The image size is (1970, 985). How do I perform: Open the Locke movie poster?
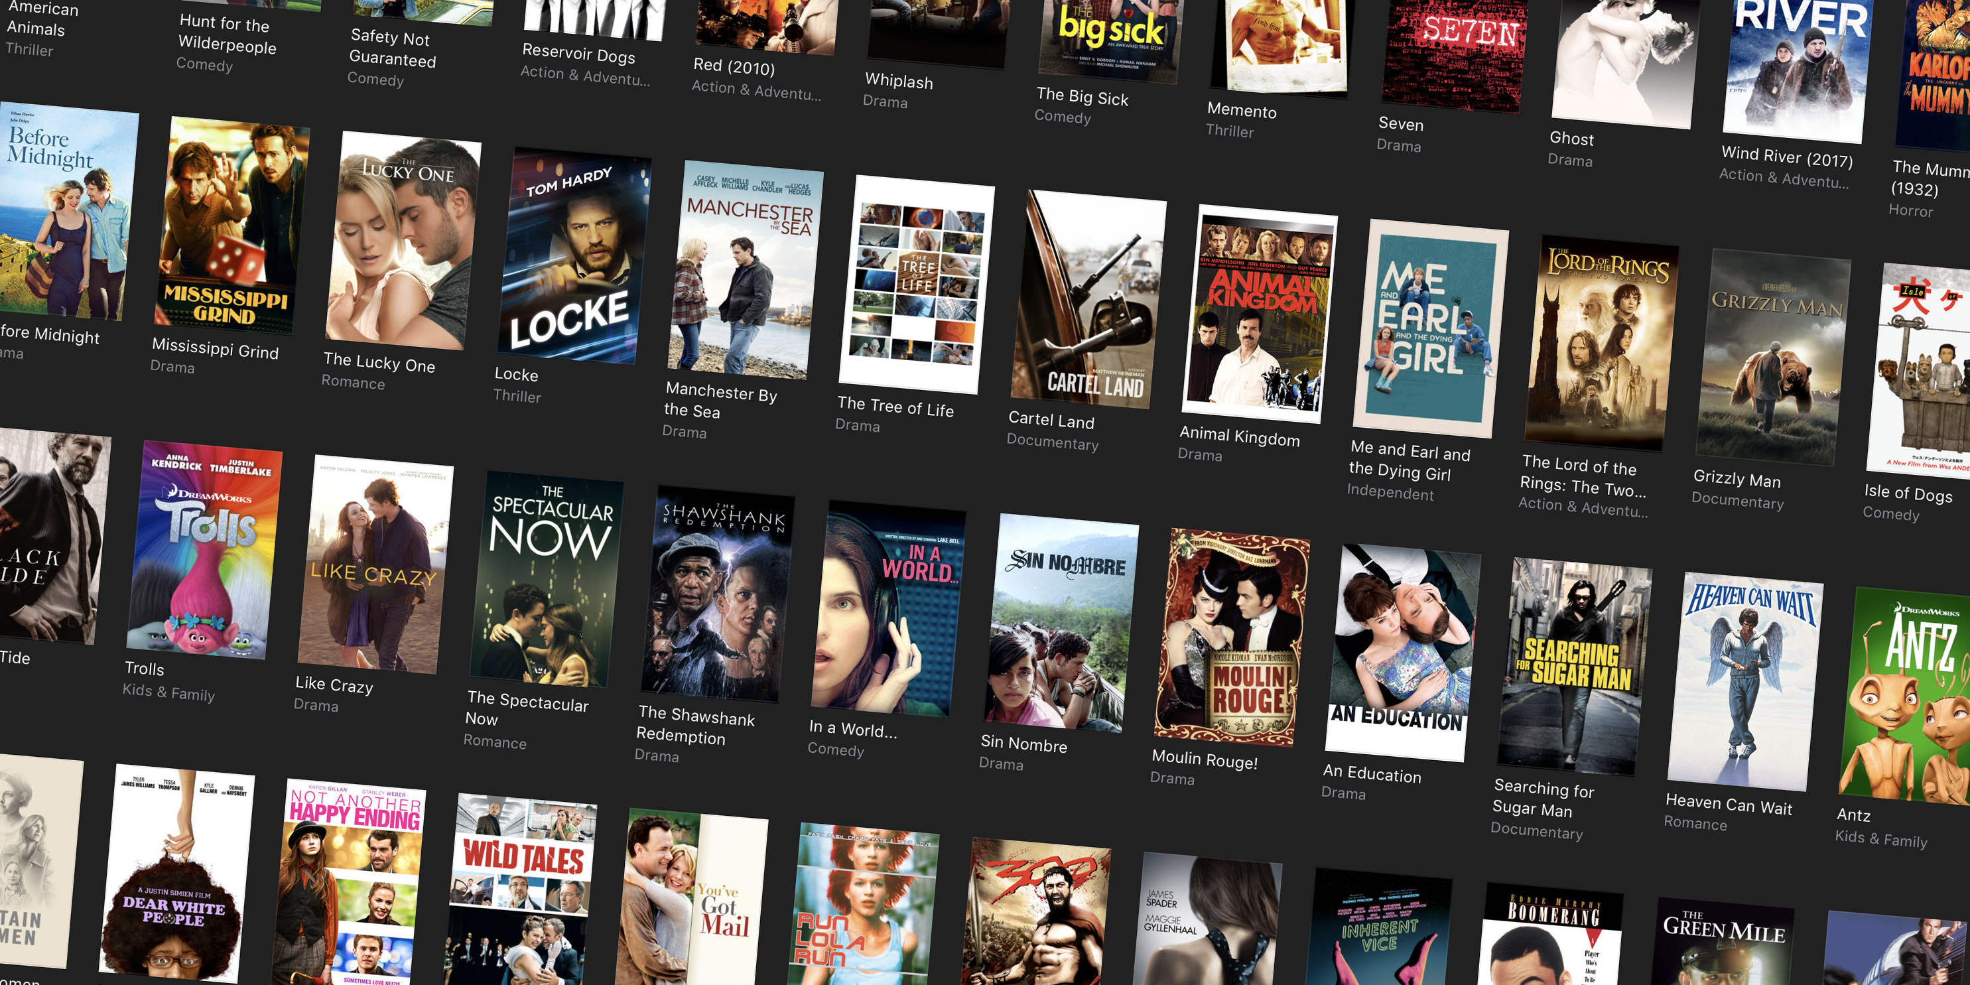[x=575, y=256]
